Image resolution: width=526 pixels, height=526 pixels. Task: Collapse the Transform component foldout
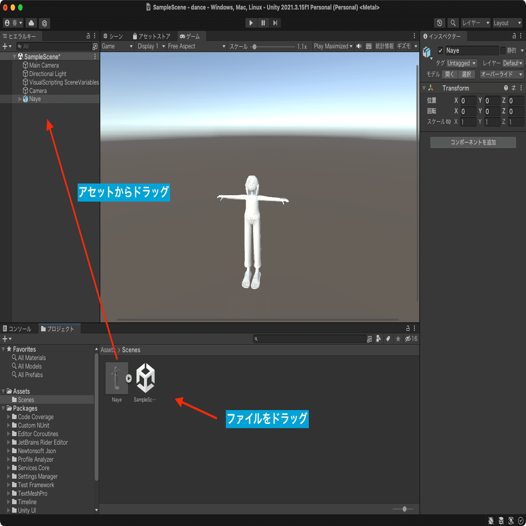[424, 88]
